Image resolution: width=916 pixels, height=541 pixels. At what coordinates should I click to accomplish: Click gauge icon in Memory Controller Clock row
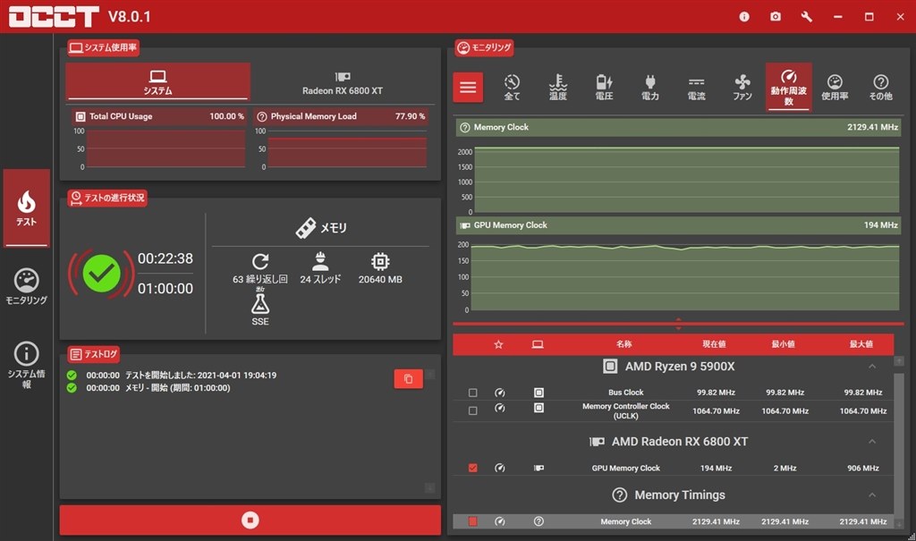point(499,408)
